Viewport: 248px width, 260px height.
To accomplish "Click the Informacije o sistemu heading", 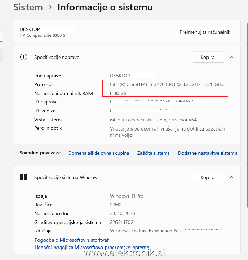I will point(105,7).
